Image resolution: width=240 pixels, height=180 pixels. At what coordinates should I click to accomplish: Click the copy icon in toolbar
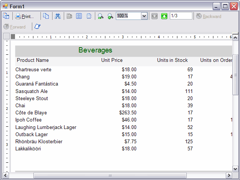pos(46,16)
